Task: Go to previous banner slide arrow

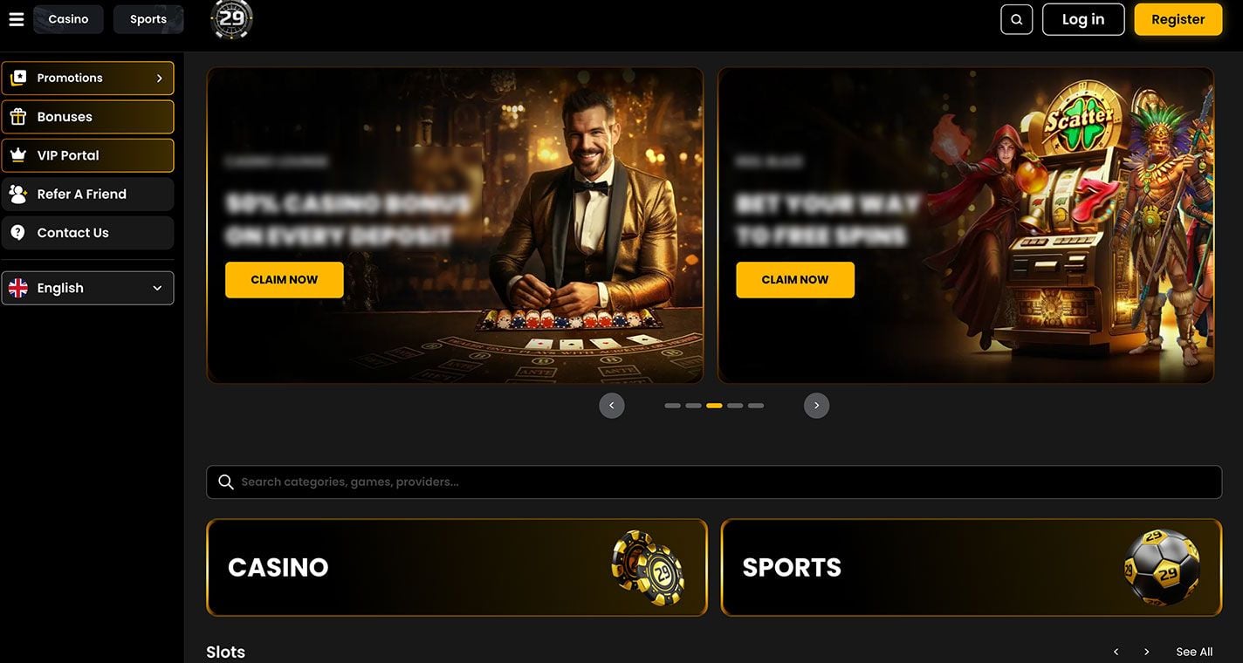Action: coord(612,406)
